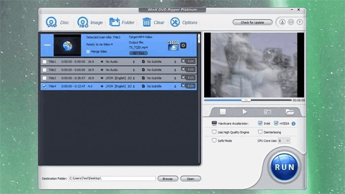This screenshot has width=345, height=194.
Task: Select the "TS_TQID.mp4" output file text
Action: [138, 47]
